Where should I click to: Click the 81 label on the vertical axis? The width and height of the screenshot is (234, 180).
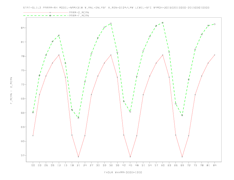pyautogui.click(x=22, y=42)
